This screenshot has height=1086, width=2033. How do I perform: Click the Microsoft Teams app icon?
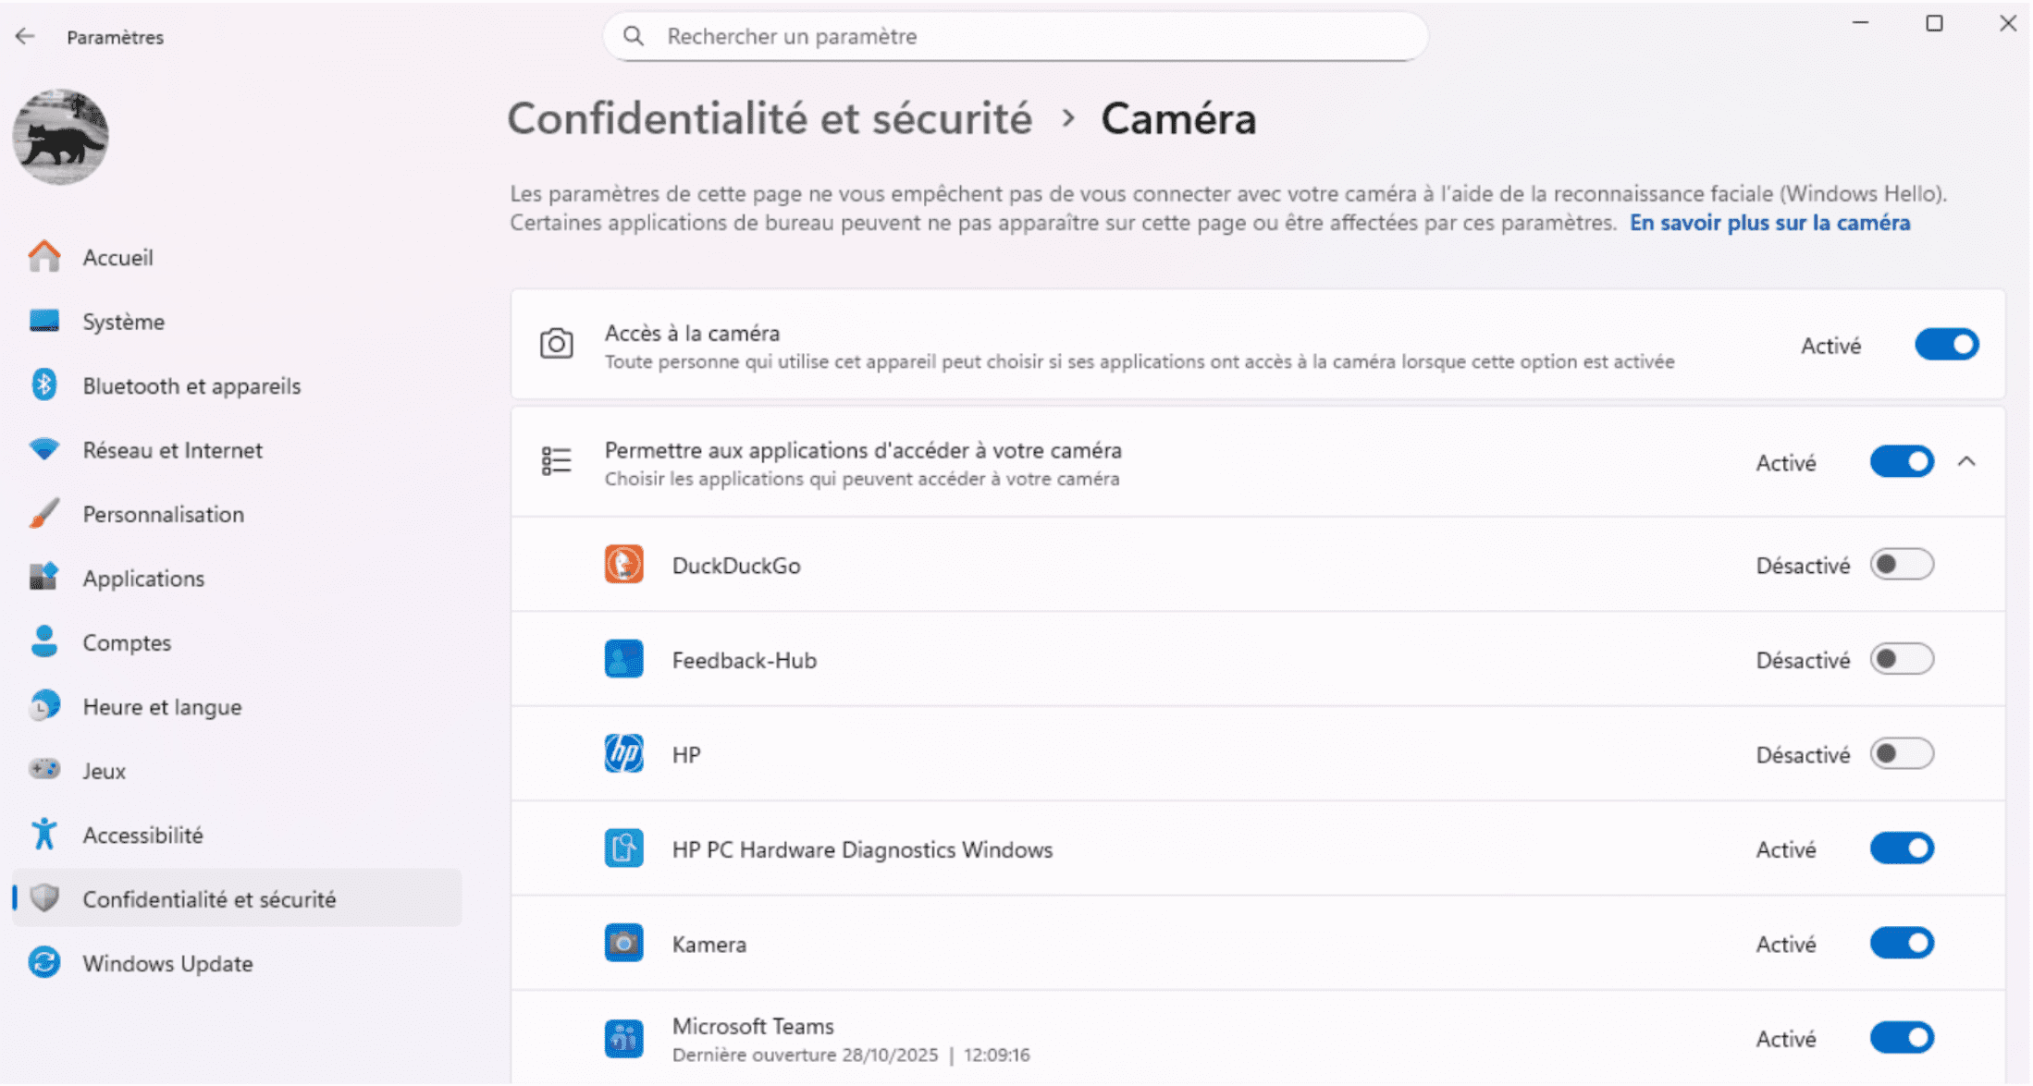pos(624,1038)
